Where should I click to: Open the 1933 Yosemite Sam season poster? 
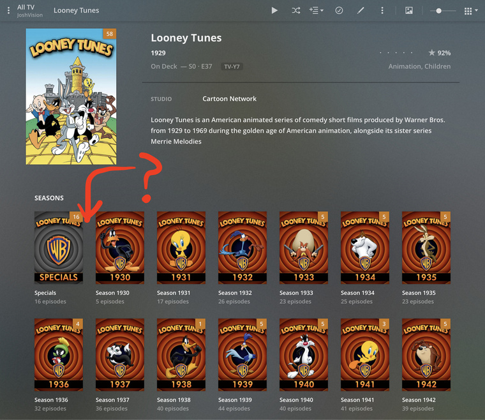[x=304, y=248]
